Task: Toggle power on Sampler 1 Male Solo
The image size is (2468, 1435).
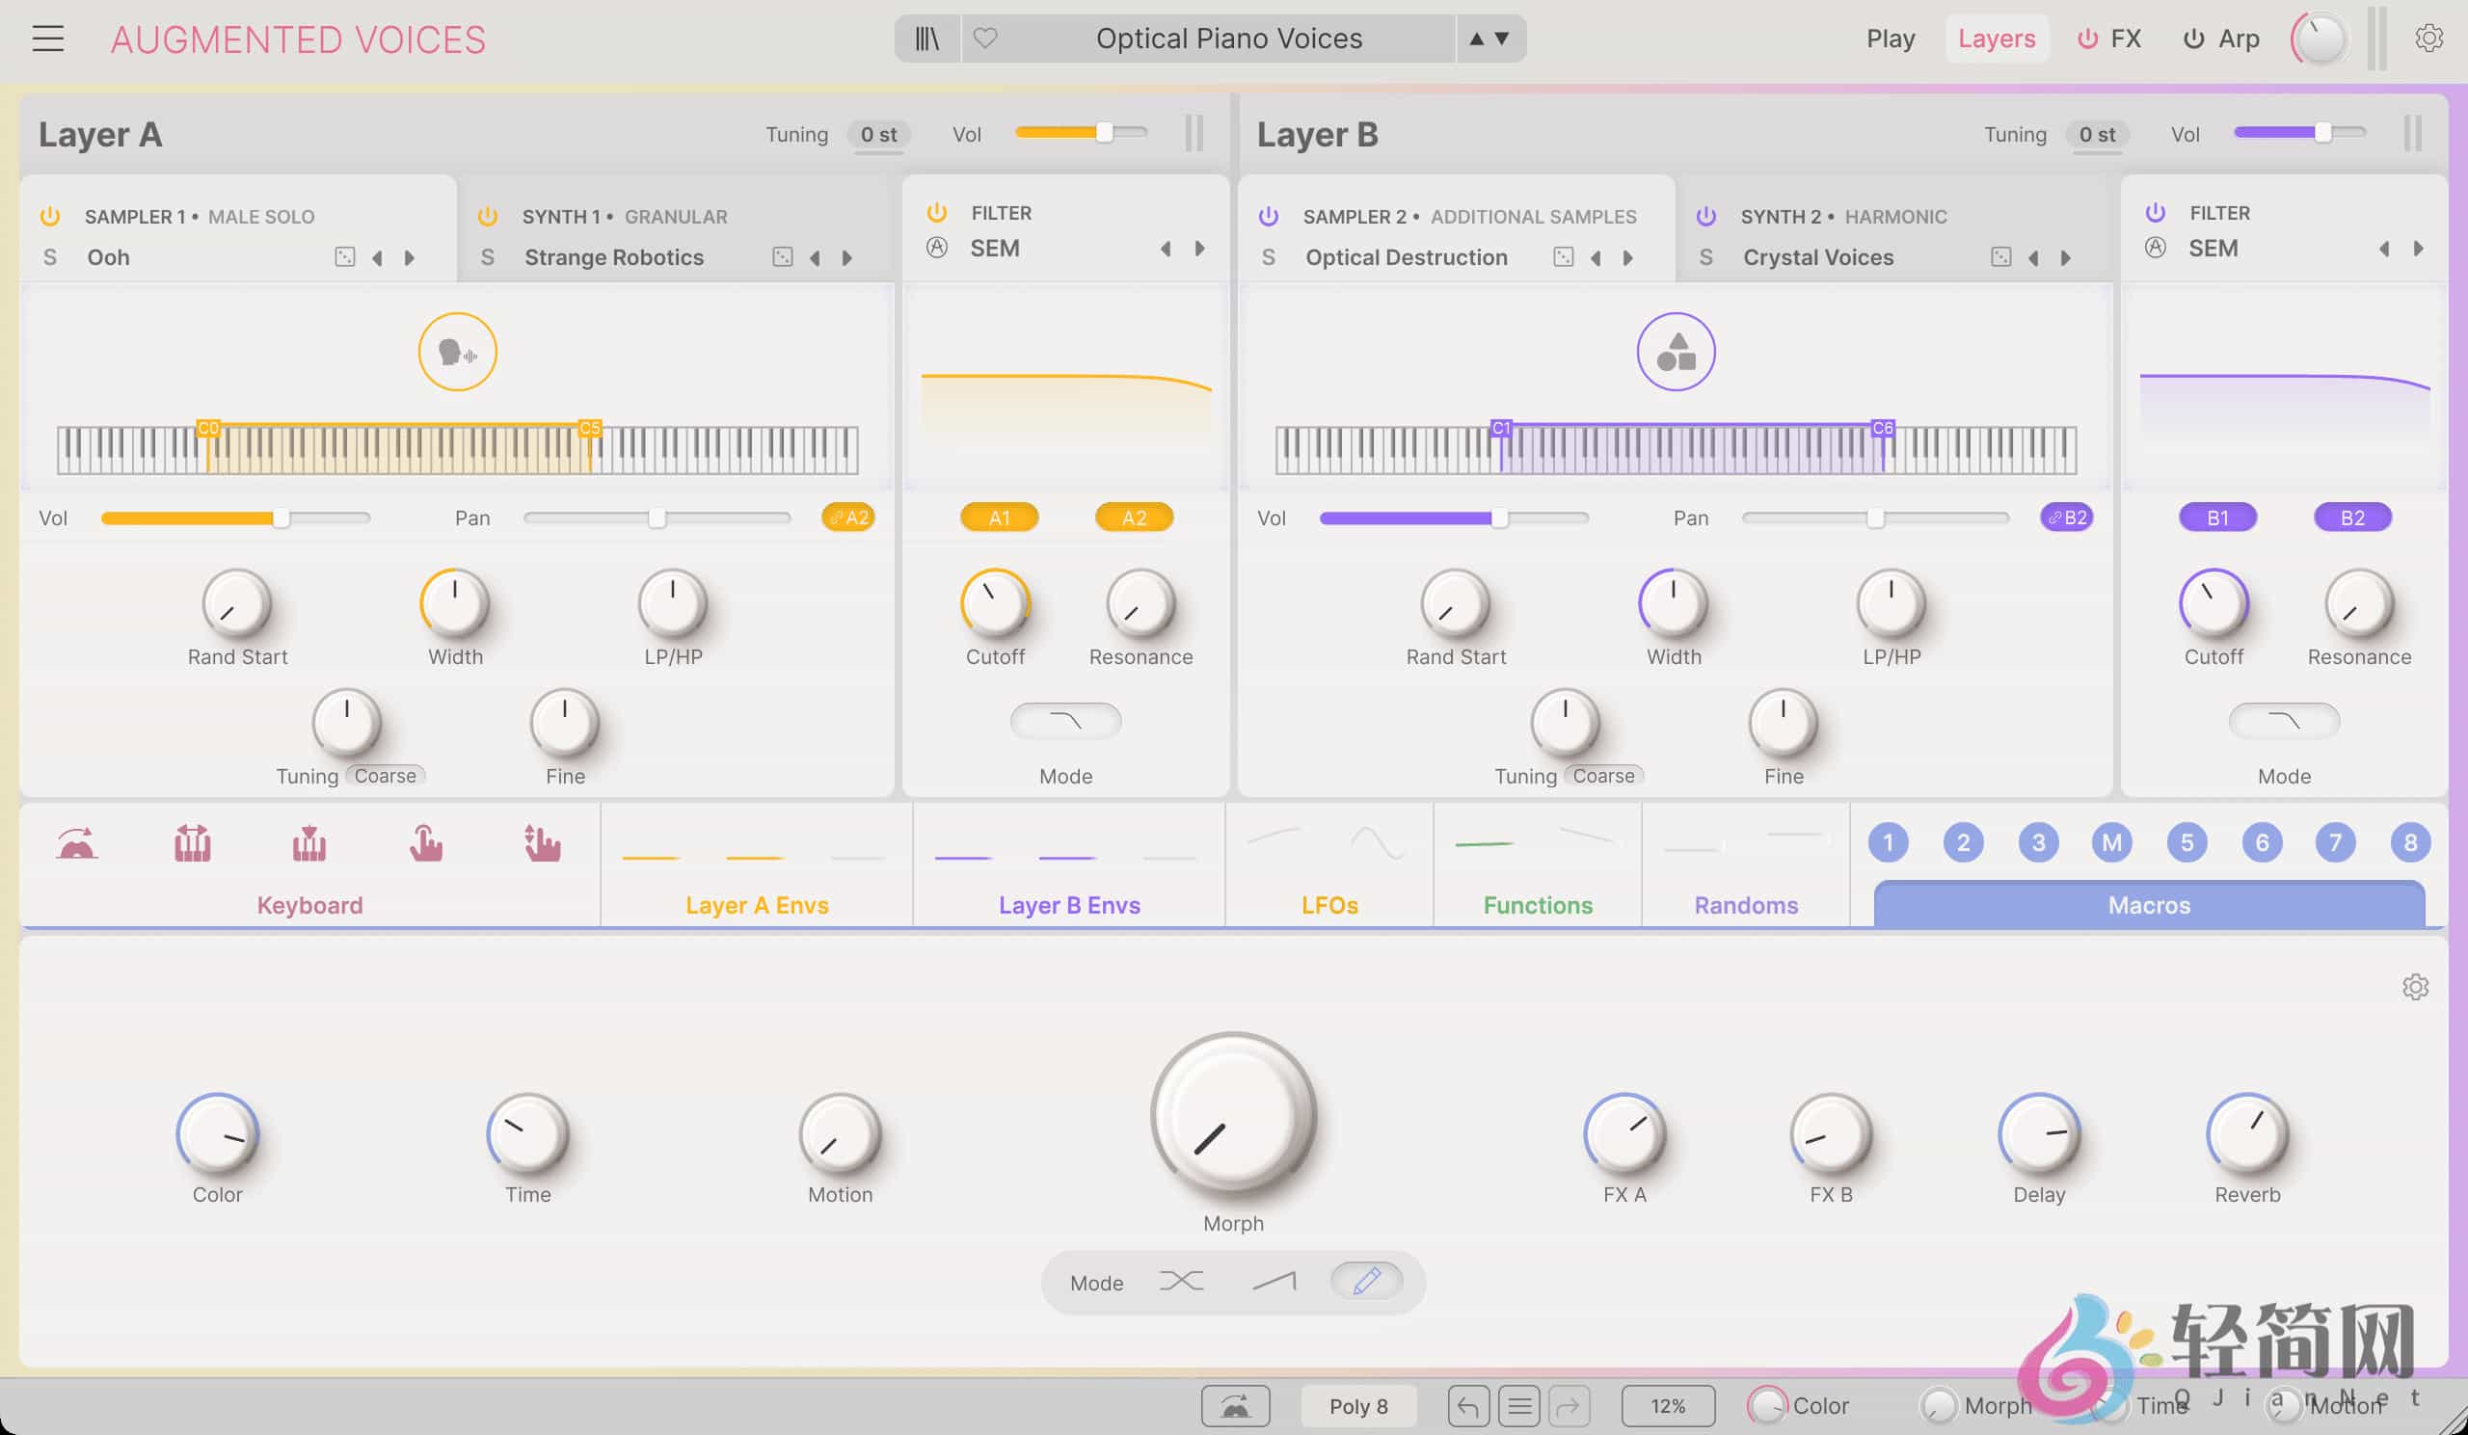Action: (48, 216)
